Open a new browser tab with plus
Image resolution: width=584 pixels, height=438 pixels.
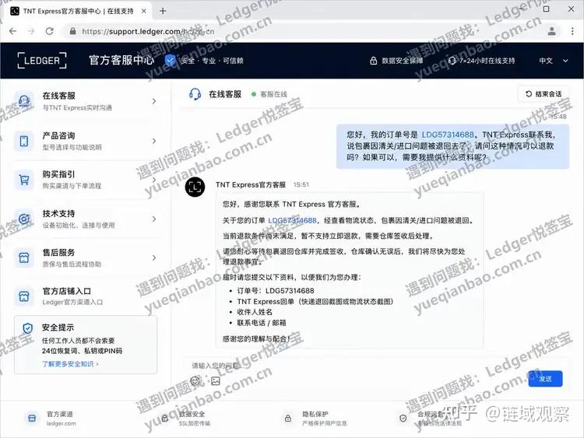coord(163,11)
